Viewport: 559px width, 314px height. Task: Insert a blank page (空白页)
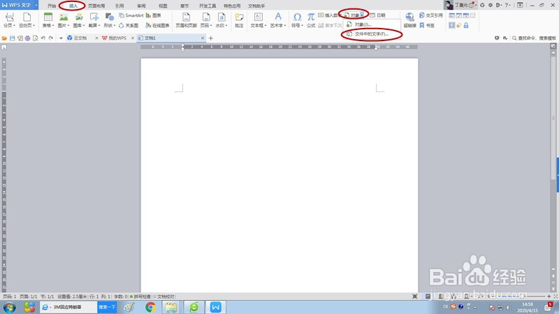coord(27,20)
